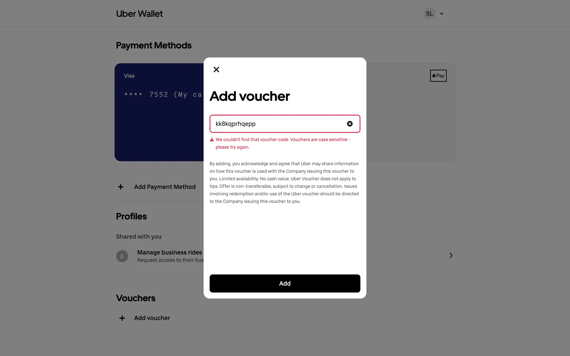Select the Visa card ending 7552
Image resolution: width=570 pixels, height=356 pixels.
point(159,112)
